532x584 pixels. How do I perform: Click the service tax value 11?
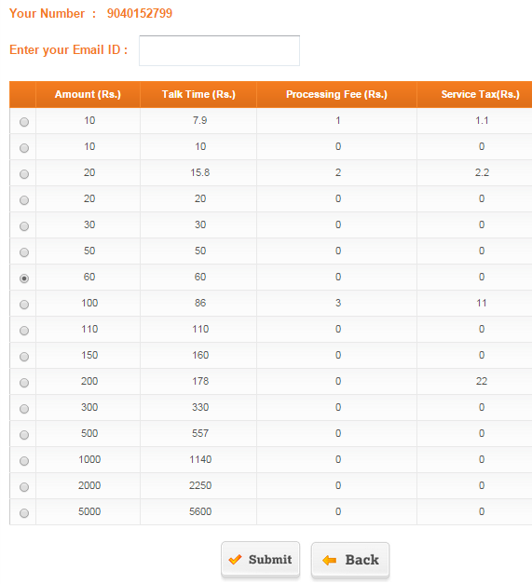[482, 303]
